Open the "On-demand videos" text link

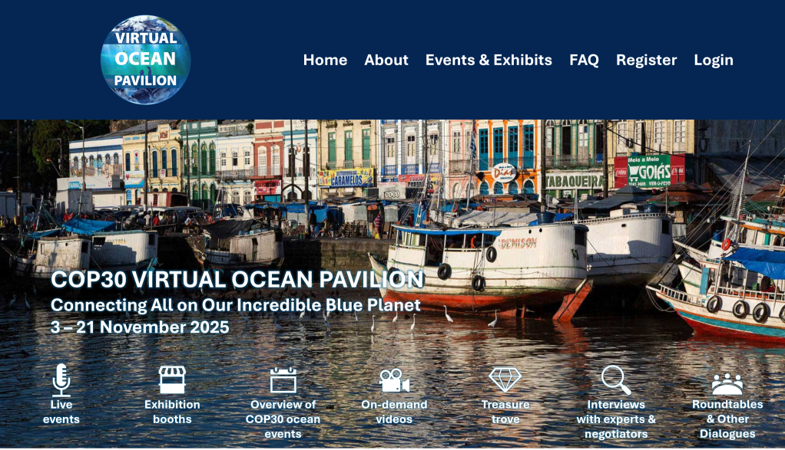(x=394, y=412)
